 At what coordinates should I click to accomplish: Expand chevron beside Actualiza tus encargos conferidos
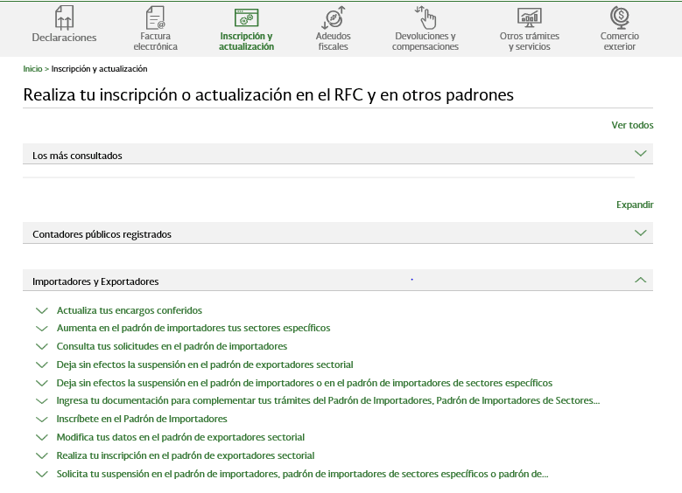[x=42, y=310]
